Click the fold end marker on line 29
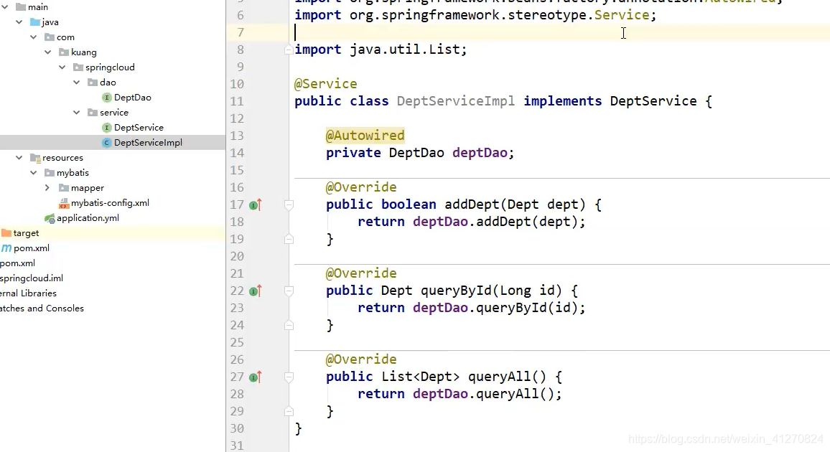830x452 pixels. [289, 411]
